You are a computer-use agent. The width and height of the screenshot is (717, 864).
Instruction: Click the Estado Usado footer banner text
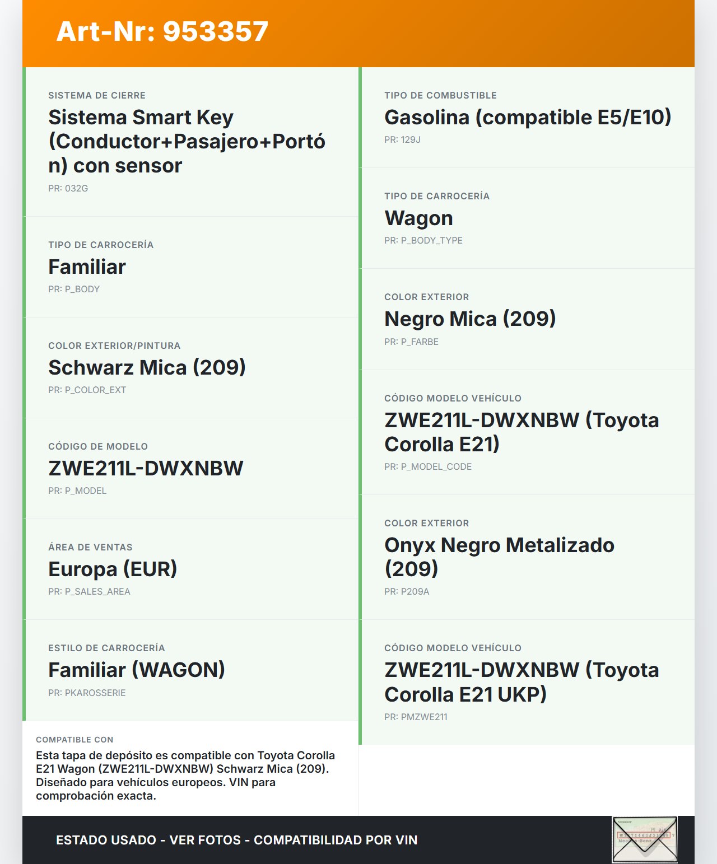pos(236,840)
